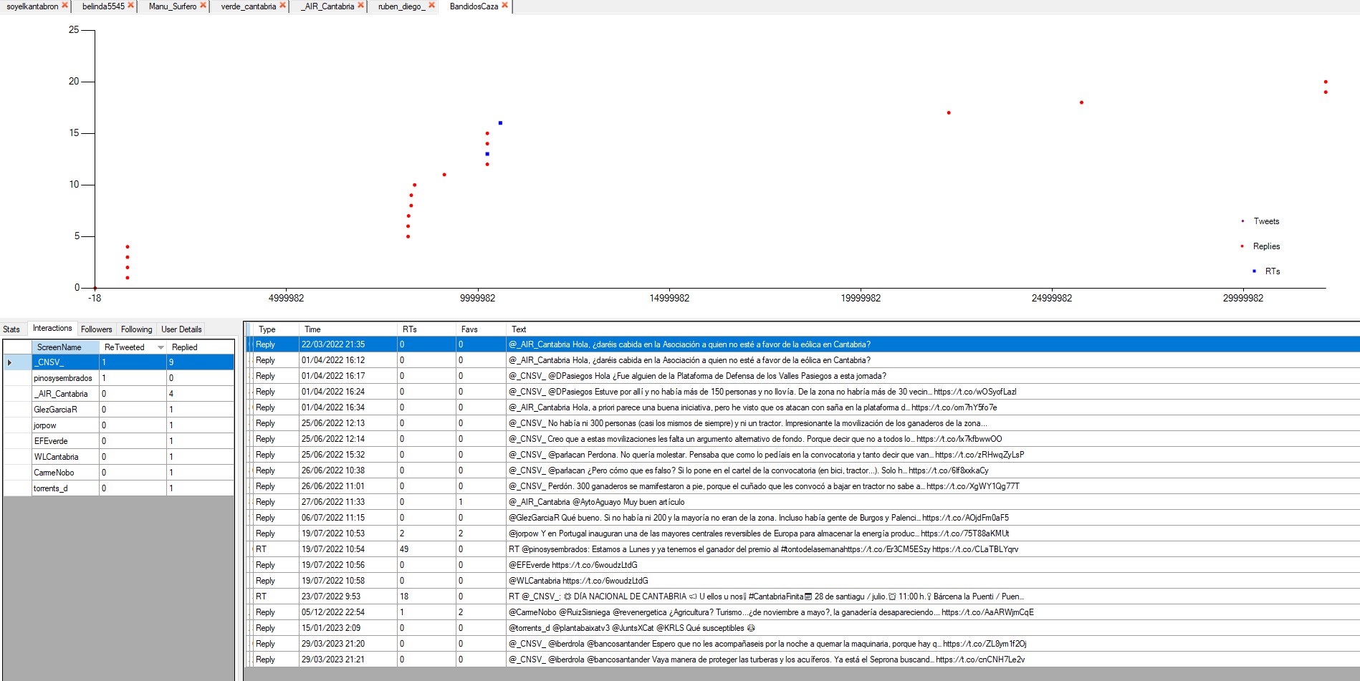This screenshot has height=681, width=1360.
Task: Sort tweets by the Text column header
Action: tap(932, 329)
